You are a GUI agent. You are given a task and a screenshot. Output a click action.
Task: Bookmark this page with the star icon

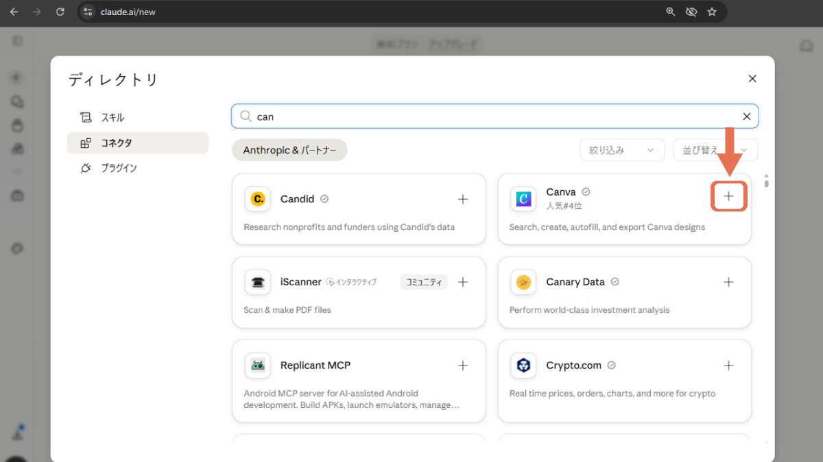(712, 12)
